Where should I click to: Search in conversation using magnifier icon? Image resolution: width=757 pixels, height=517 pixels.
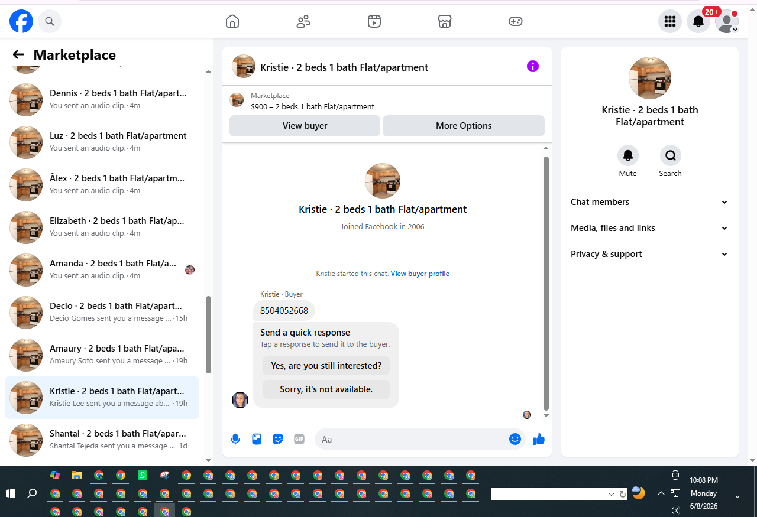[x=671, y=155]
